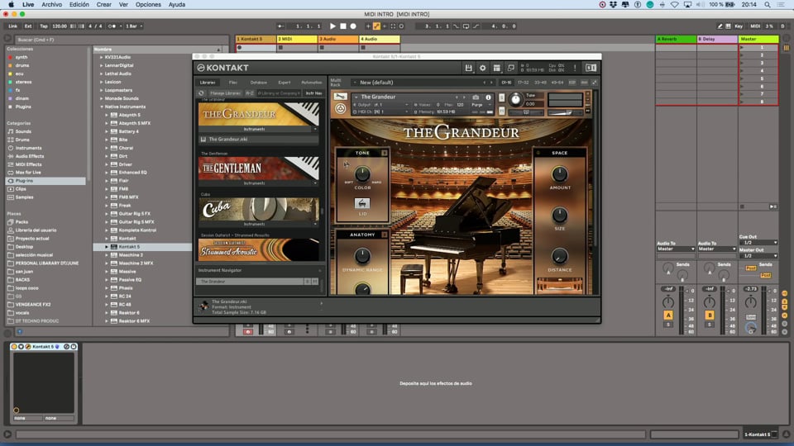The image size is (794, 446).
Task: Click Instruments button under The Gentleman library
Action: tap(254, 183)
